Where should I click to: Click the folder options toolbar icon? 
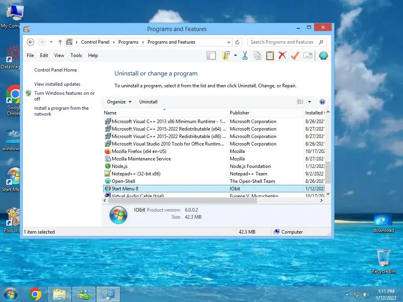226,55
